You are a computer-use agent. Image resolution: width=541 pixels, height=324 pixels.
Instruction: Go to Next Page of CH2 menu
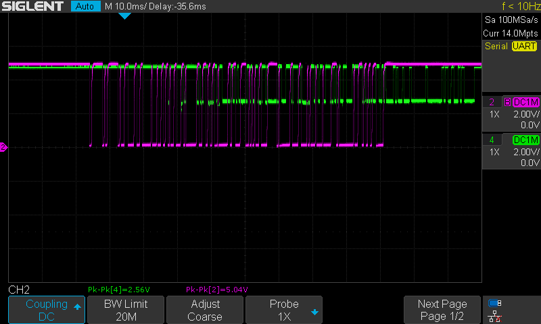[442, 310]
